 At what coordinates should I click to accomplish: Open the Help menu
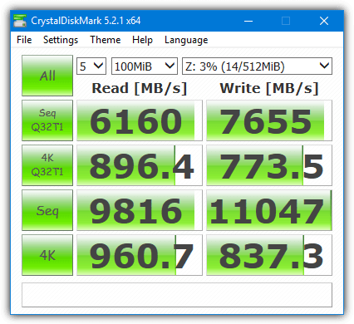(x=142, y=40)
